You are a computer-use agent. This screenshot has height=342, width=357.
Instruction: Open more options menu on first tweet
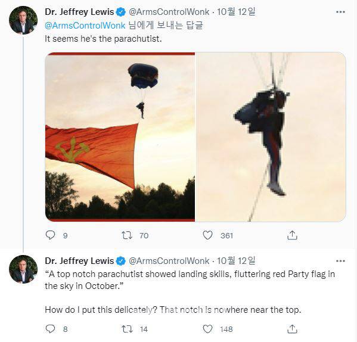[x=340, y=12]
